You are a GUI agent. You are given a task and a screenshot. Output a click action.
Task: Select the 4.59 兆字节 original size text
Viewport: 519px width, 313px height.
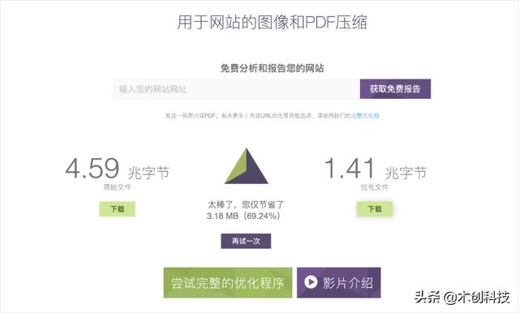pyautogui.click(x=117, y=169)
